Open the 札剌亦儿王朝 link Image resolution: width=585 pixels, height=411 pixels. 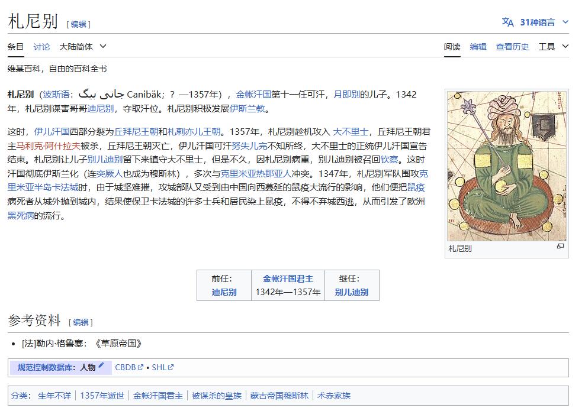click(194, 131)
